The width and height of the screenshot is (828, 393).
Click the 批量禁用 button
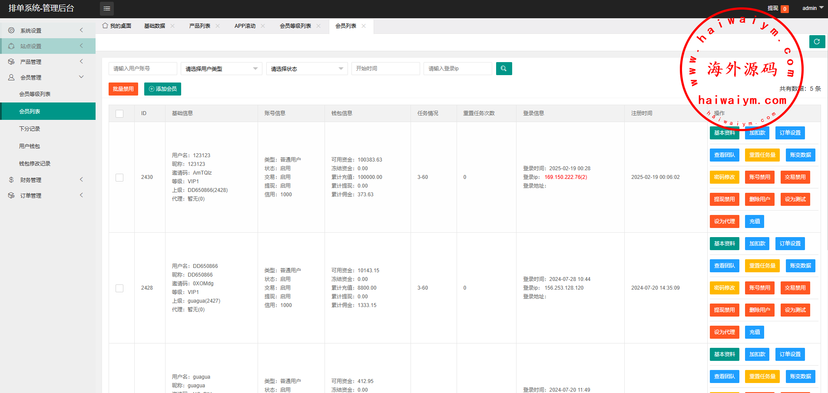[123, 89]
